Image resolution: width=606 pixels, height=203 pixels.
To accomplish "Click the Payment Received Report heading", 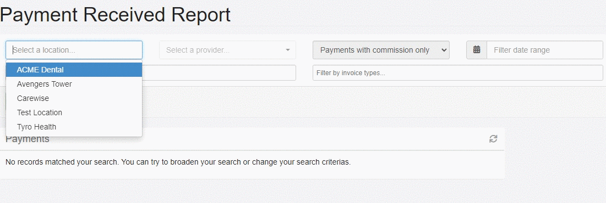I will tap(115, 15).
